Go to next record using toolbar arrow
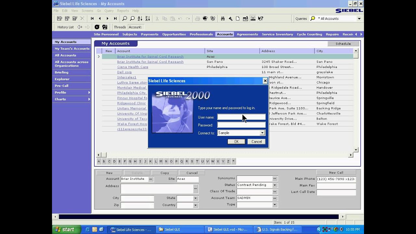416x234 pixels. coord(108,19)
